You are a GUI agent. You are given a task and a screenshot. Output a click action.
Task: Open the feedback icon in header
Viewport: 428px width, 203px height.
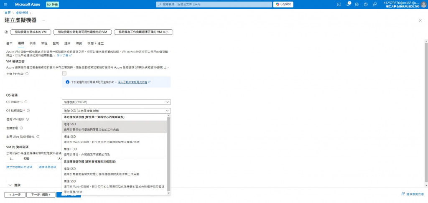click(x=374, y=4)
